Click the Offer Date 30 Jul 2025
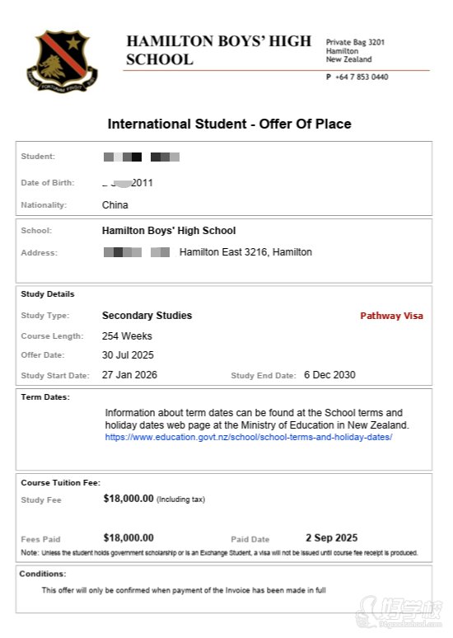The image size is (453, 638). point(128,355)
